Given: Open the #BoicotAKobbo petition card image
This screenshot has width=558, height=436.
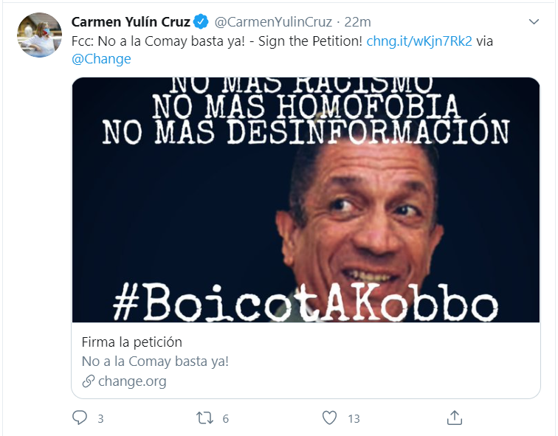Looking at the screenshot, I should coord(306,199).
